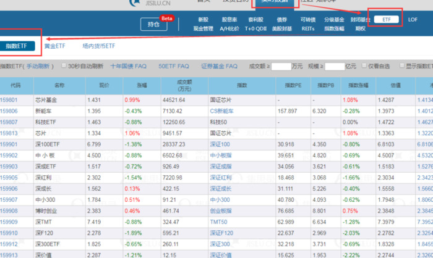The height and width of the screenshot is (258, 433).
Task: Open the 深证F120 index link
Action: [x=221, y=233]
